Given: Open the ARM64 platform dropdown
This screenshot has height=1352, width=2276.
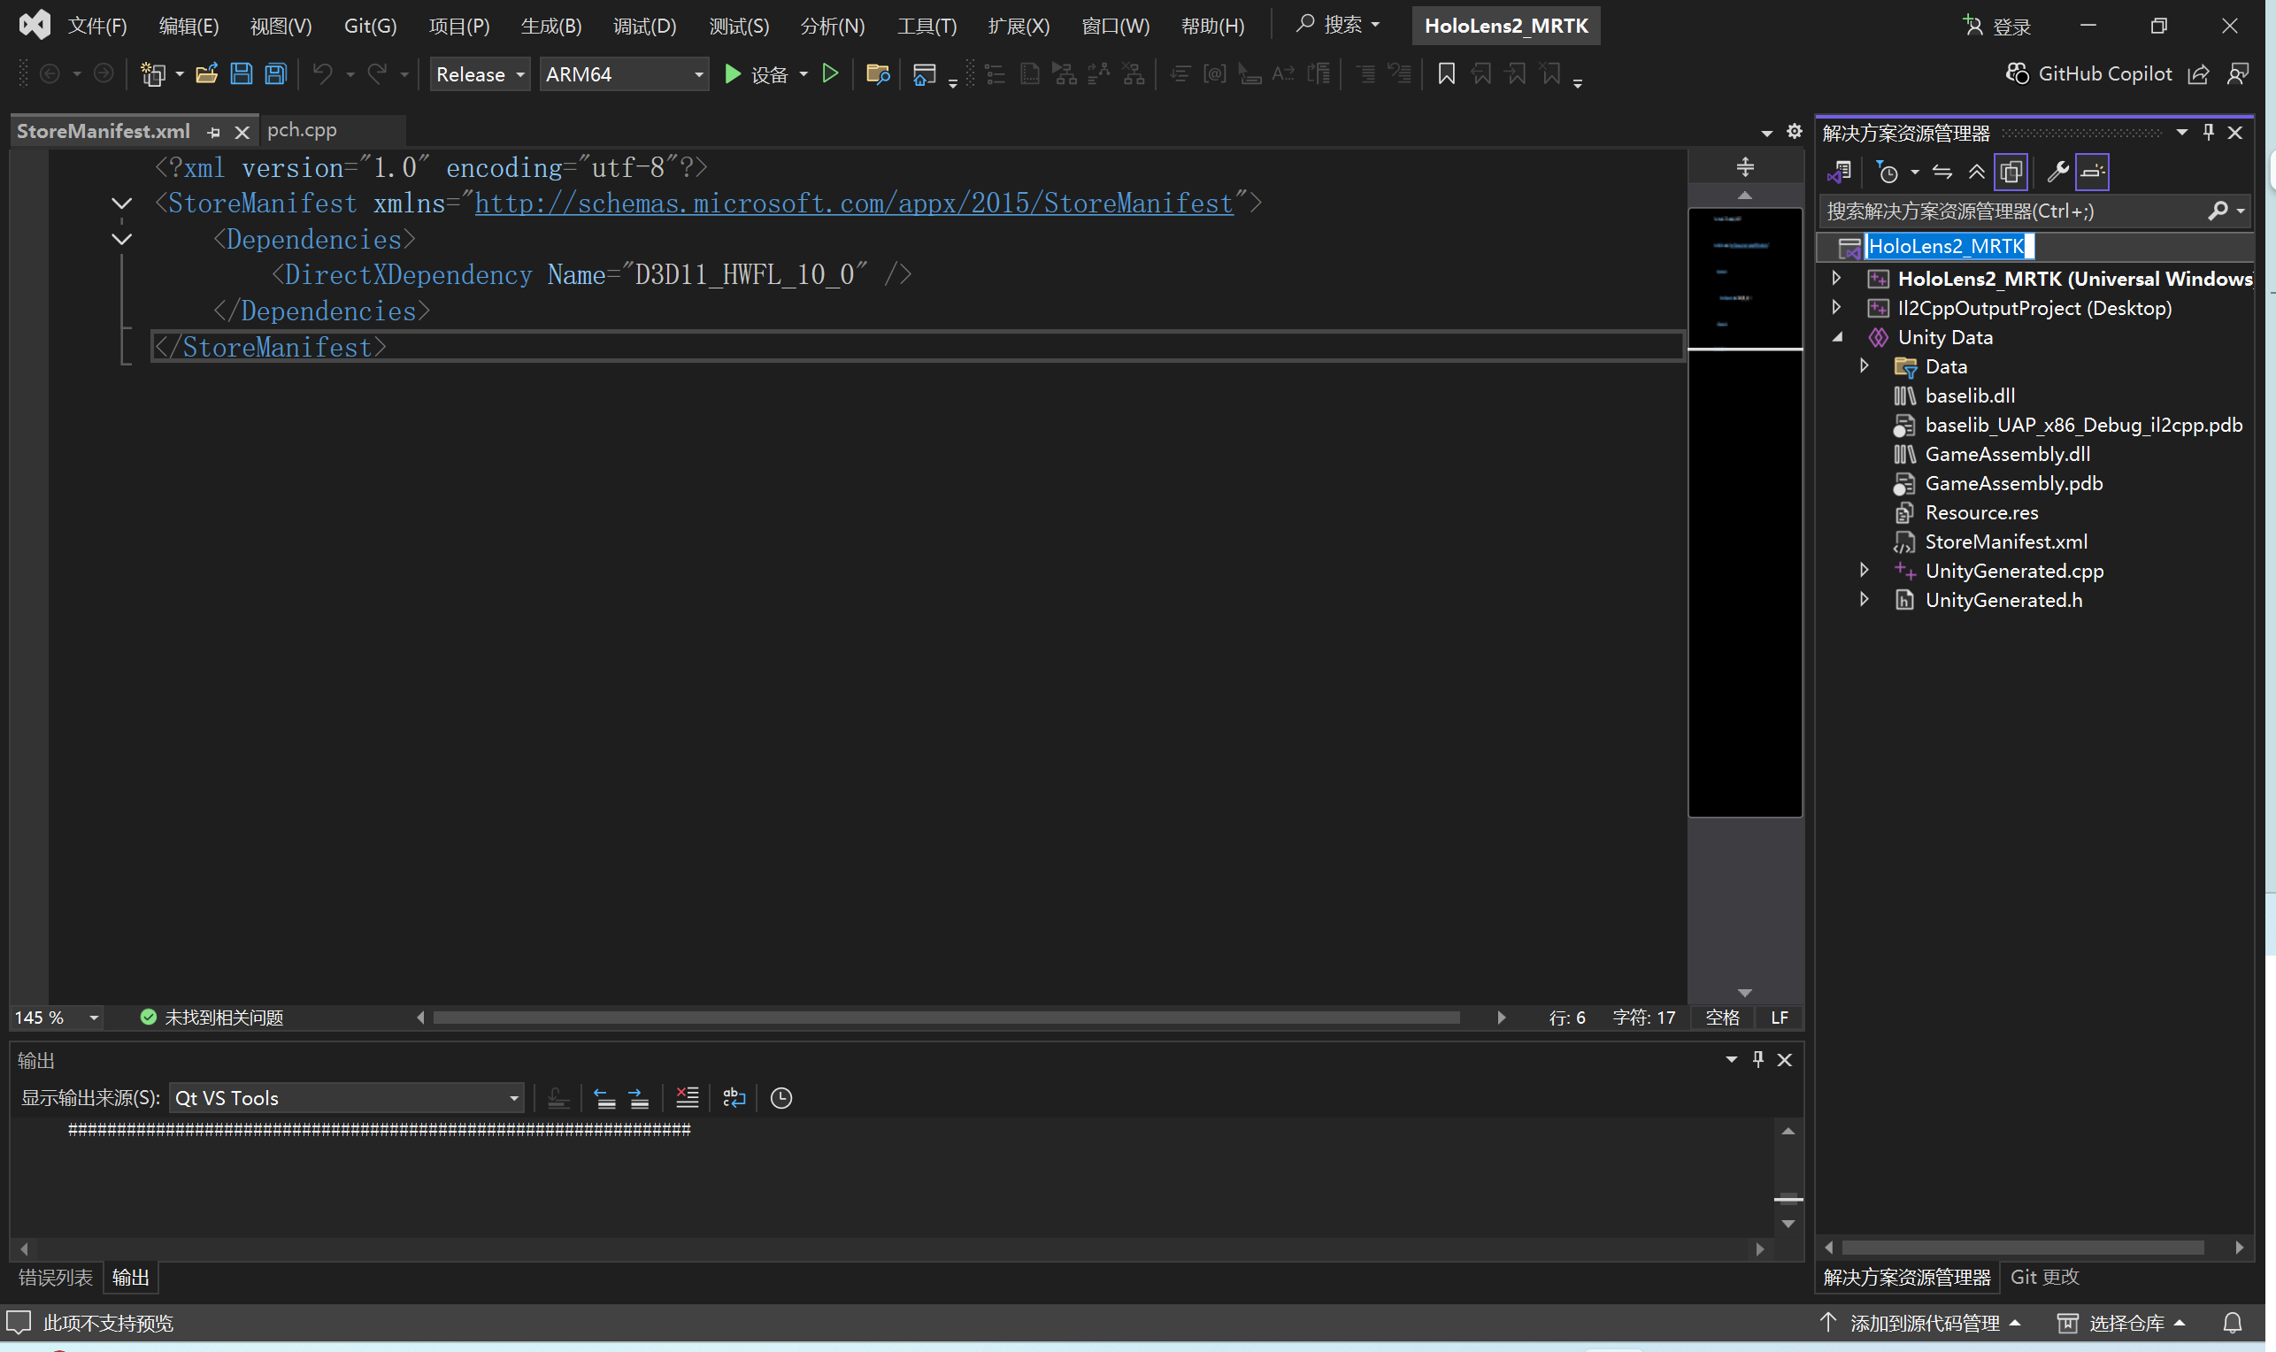Looking at the screenshot, I should click(623, 73).
